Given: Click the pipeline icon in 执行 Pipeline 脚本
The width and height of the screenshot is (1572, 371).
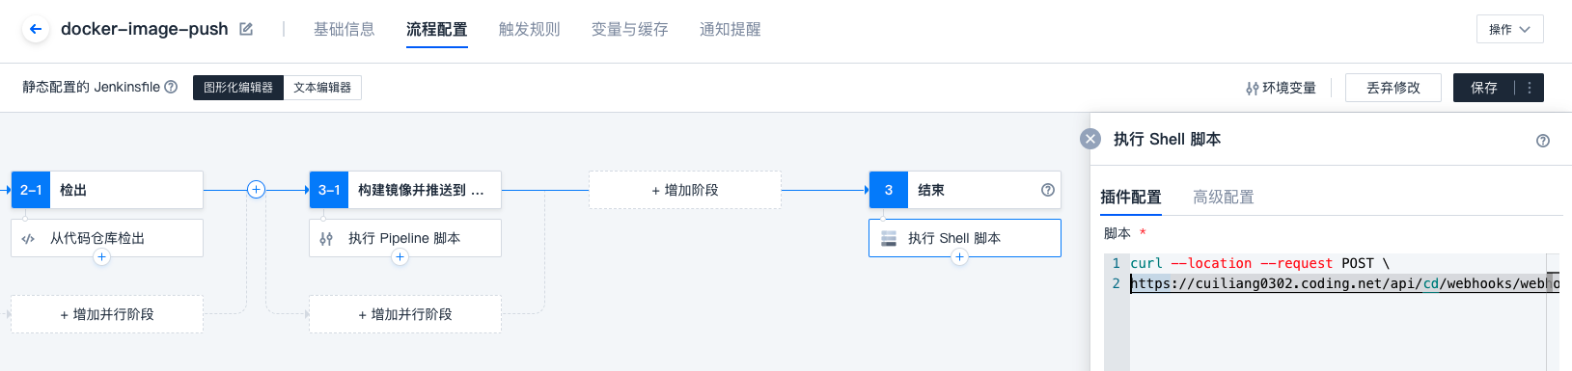Looking at the screenshot, I should (x=326, y=238).
